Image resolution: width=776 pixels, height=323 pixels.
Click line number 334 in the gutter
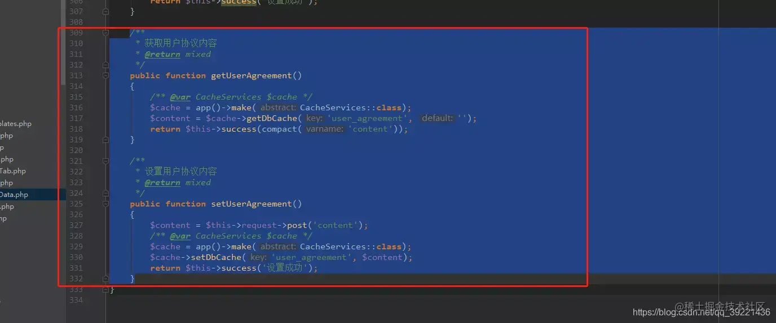click(76, 300)
